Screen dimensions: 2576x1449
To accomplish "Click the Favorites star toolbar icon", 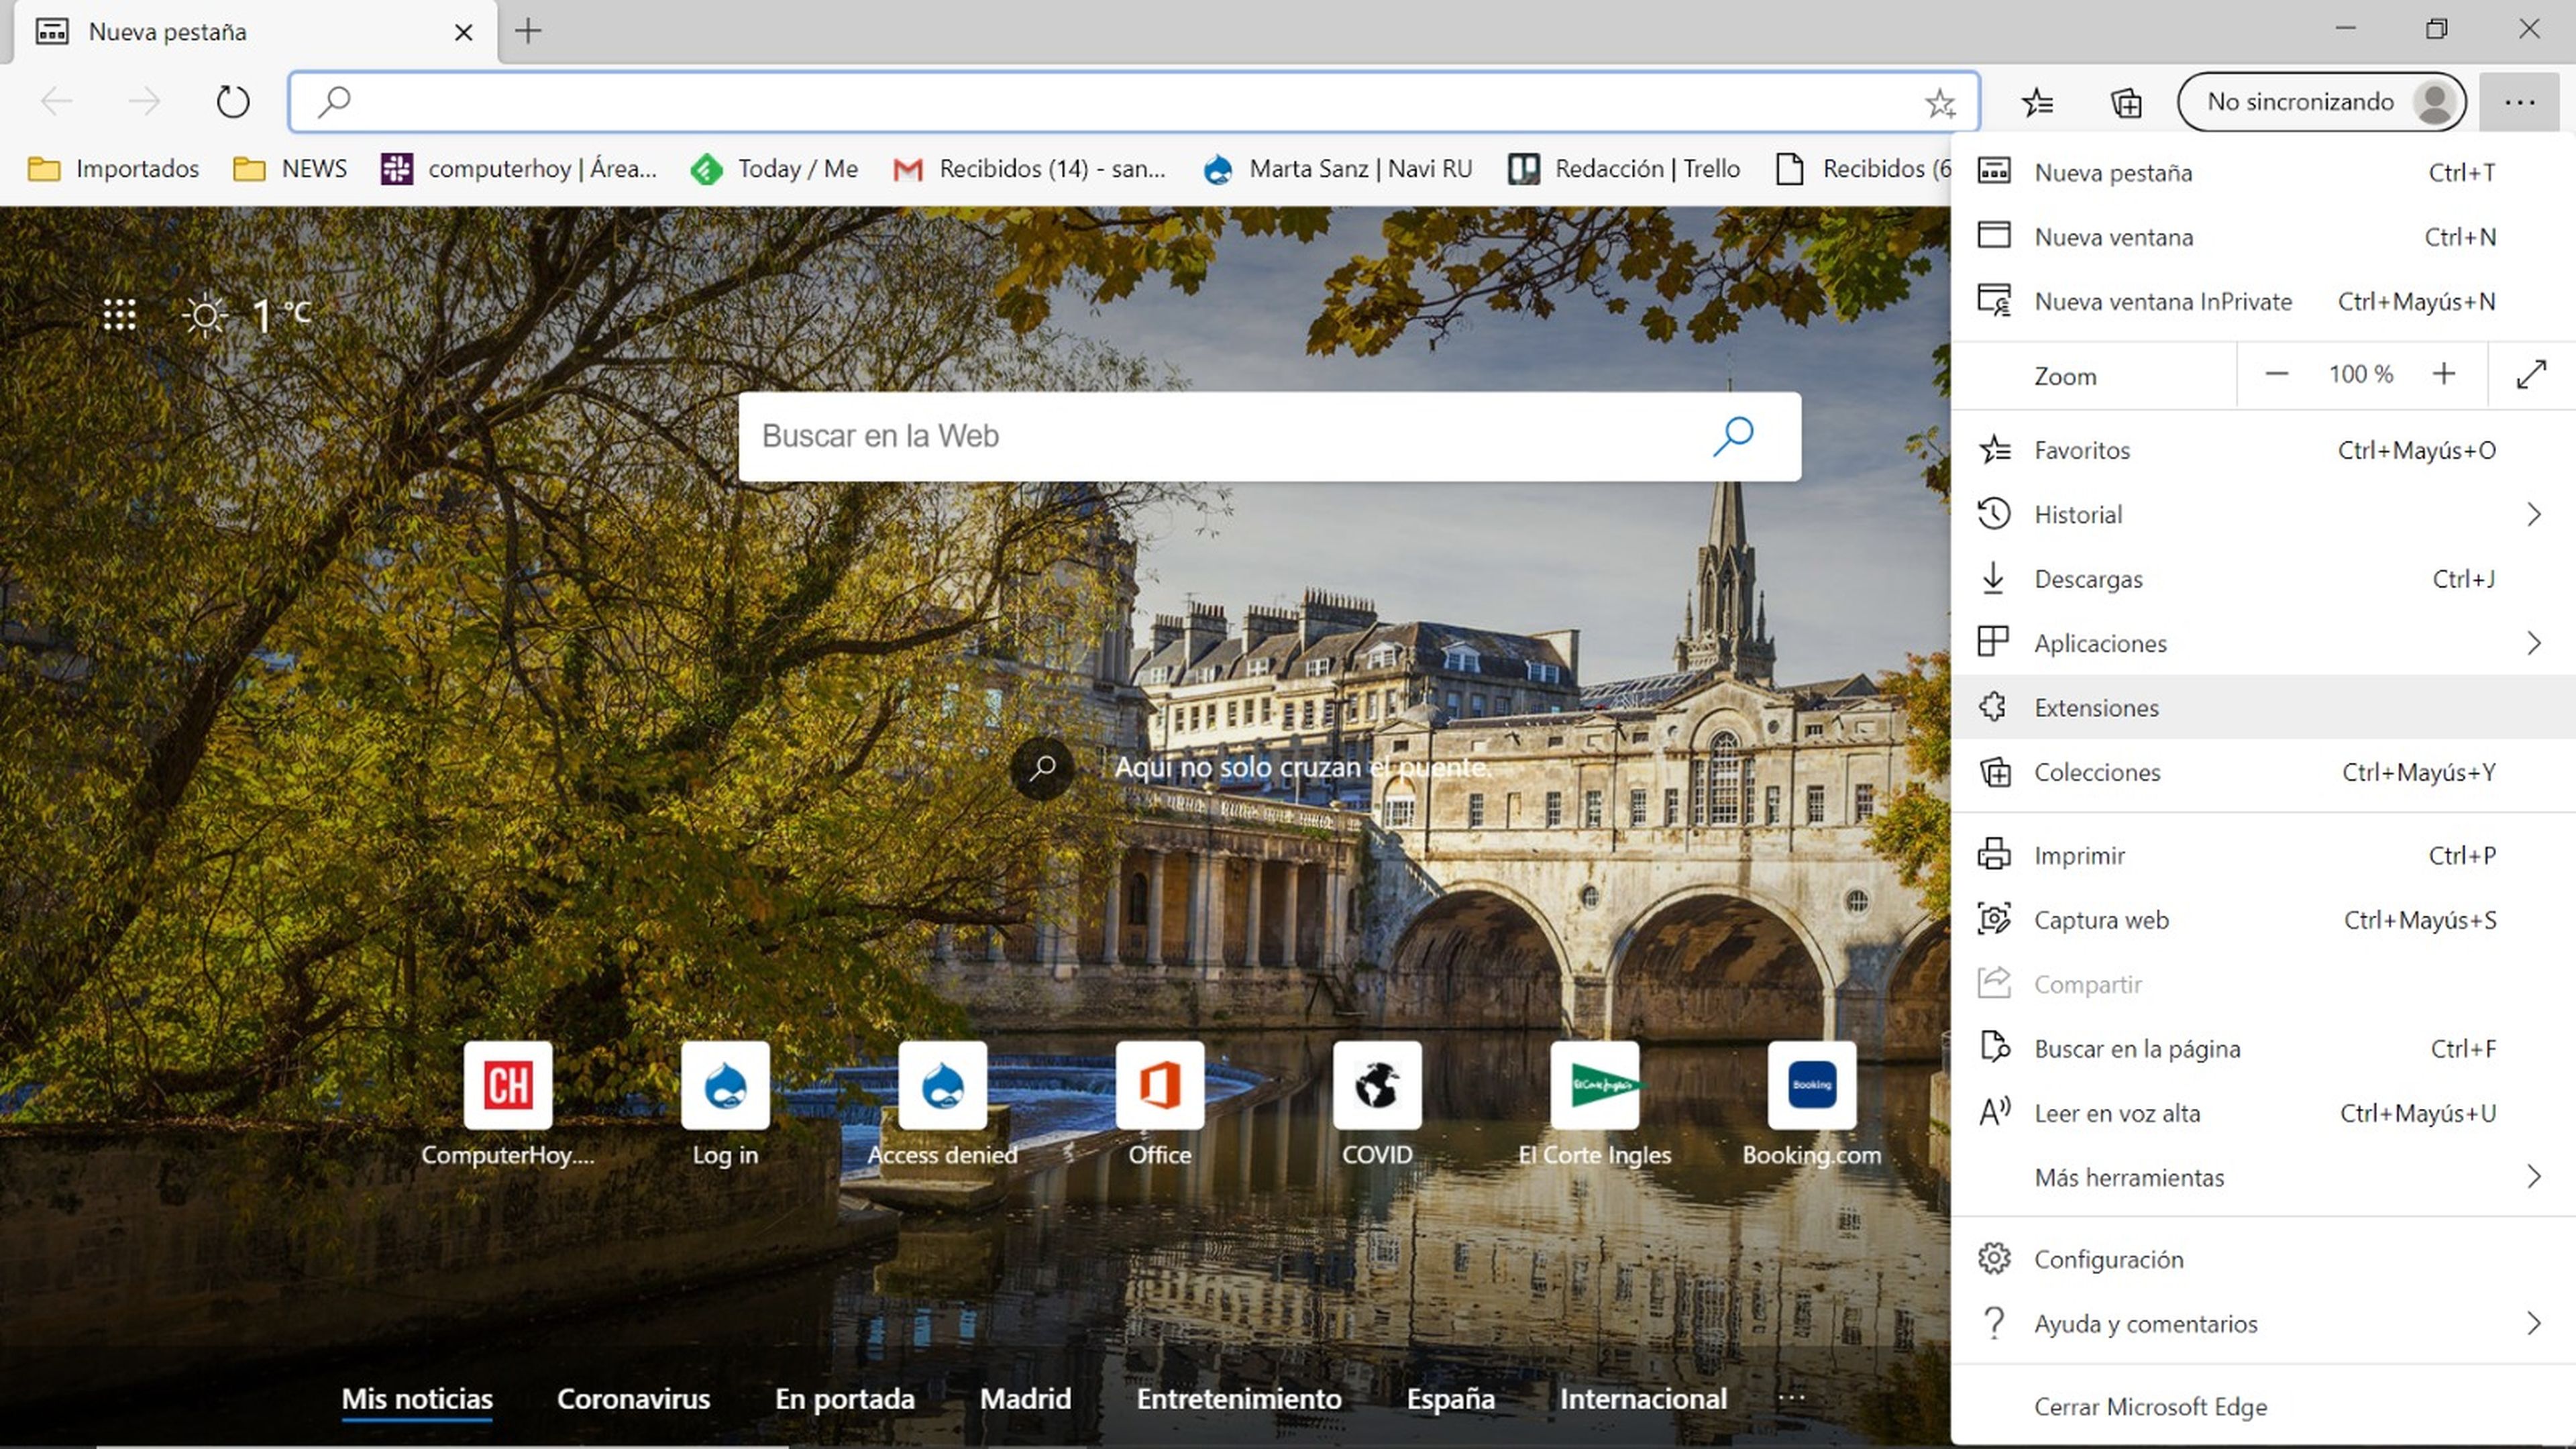I will [x=2037, y=102].
